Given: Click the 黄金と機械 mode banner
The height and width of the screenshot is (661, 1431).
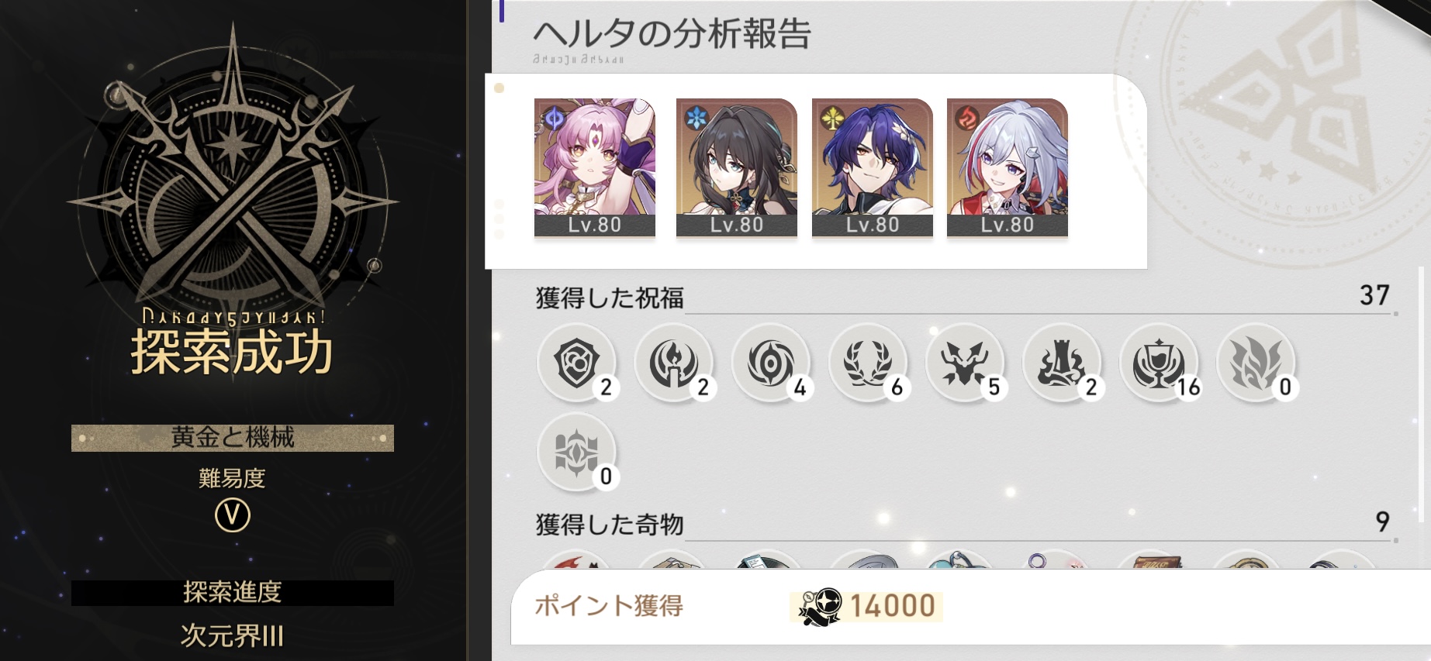Looking at the screenshot, I should (x=233, y=438).
